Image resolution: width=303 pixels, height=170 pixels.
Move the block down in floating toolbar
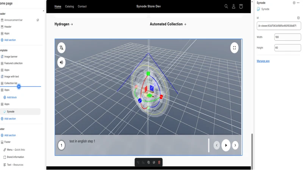(x=143, y=162)
